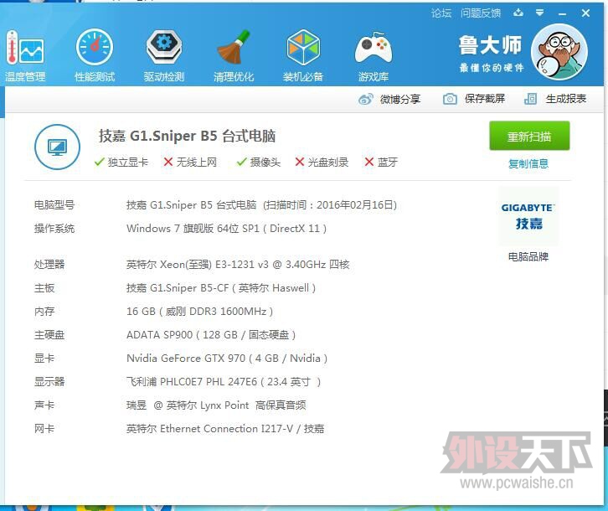Click the 最懂你的硬件 slogan text
608x511 pixels.
pyautogui.click(x=492, y=69)
